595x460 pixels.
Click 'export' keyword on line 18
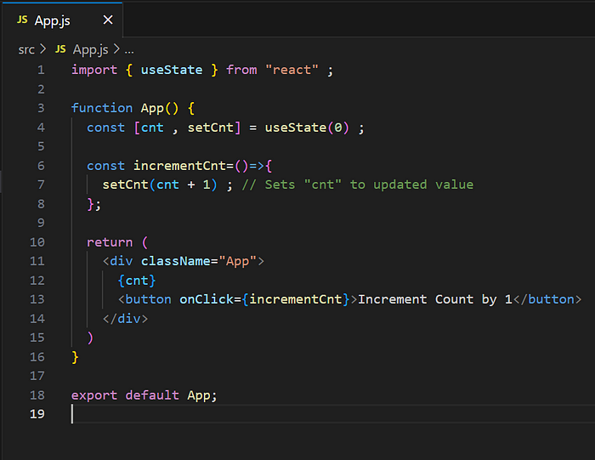pyautogui.click(x=94, y=395)
